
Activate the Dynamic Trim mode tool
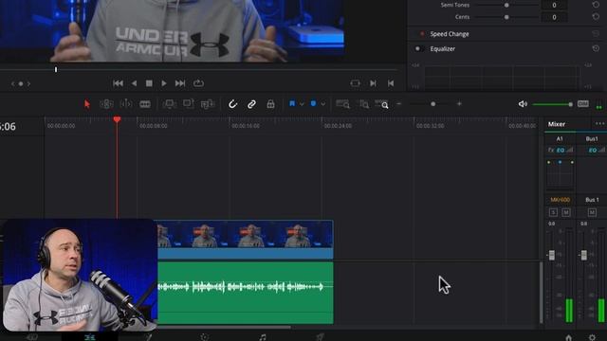click(126, 104)
